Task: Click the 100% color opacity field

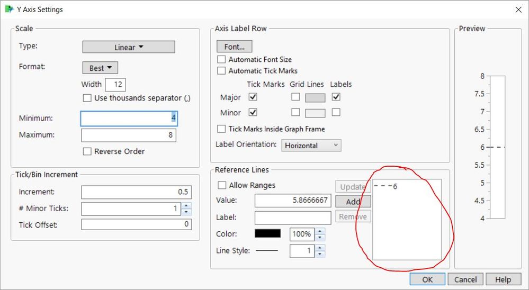Action: 302,234
